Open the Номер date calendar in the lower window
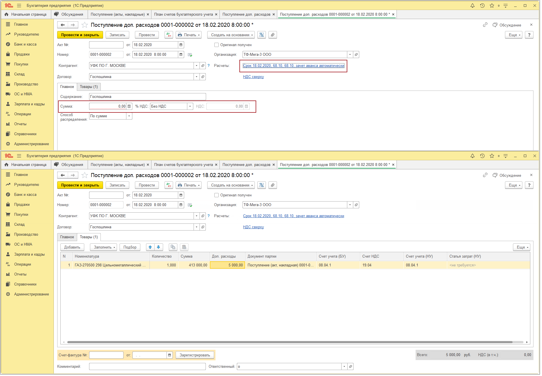 click(181, 205)
